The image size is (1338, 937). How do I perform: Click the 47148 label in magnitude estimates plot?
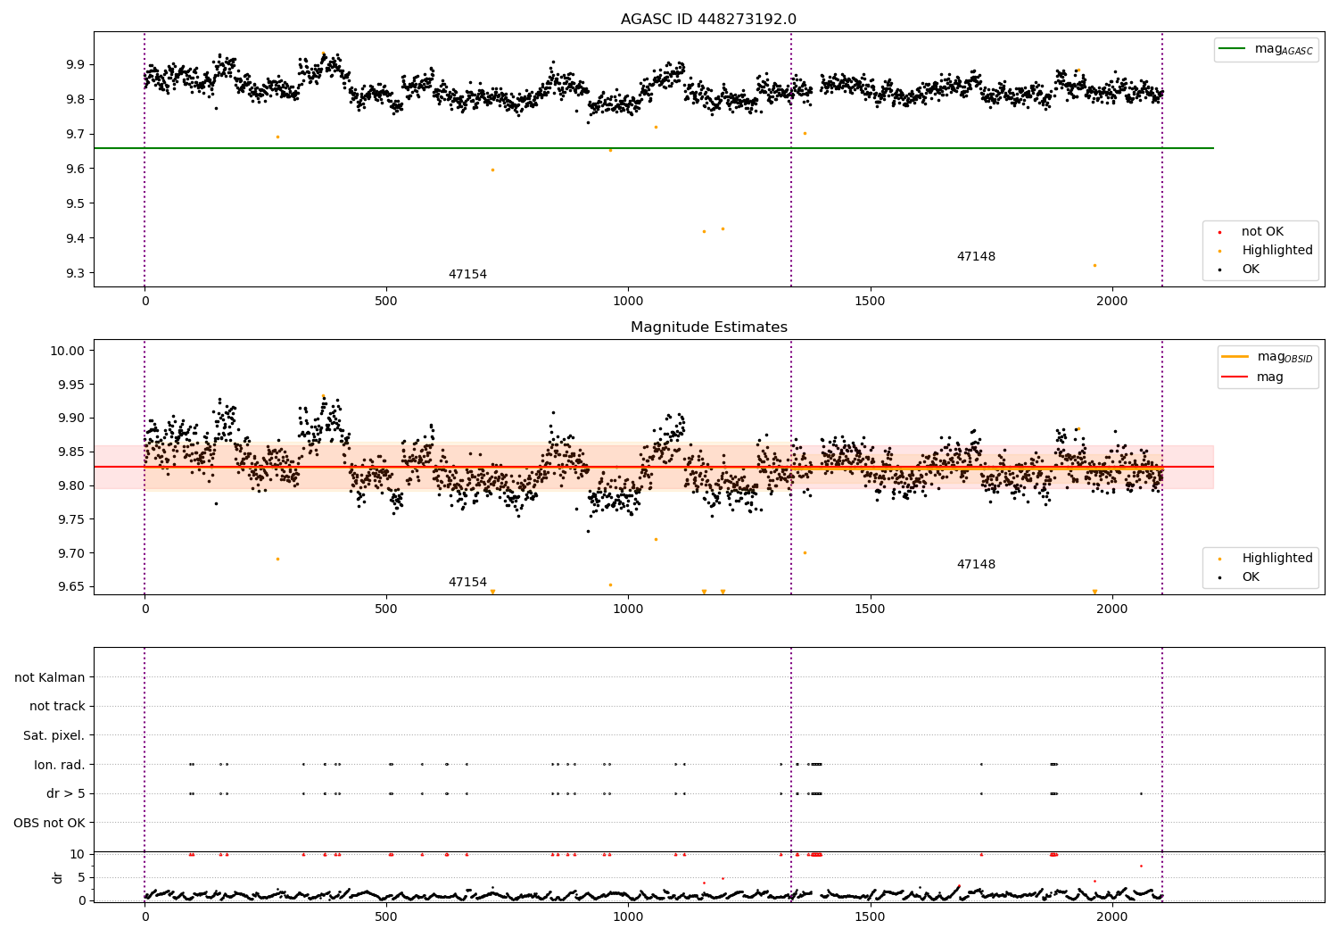click(x=976, y=565)
